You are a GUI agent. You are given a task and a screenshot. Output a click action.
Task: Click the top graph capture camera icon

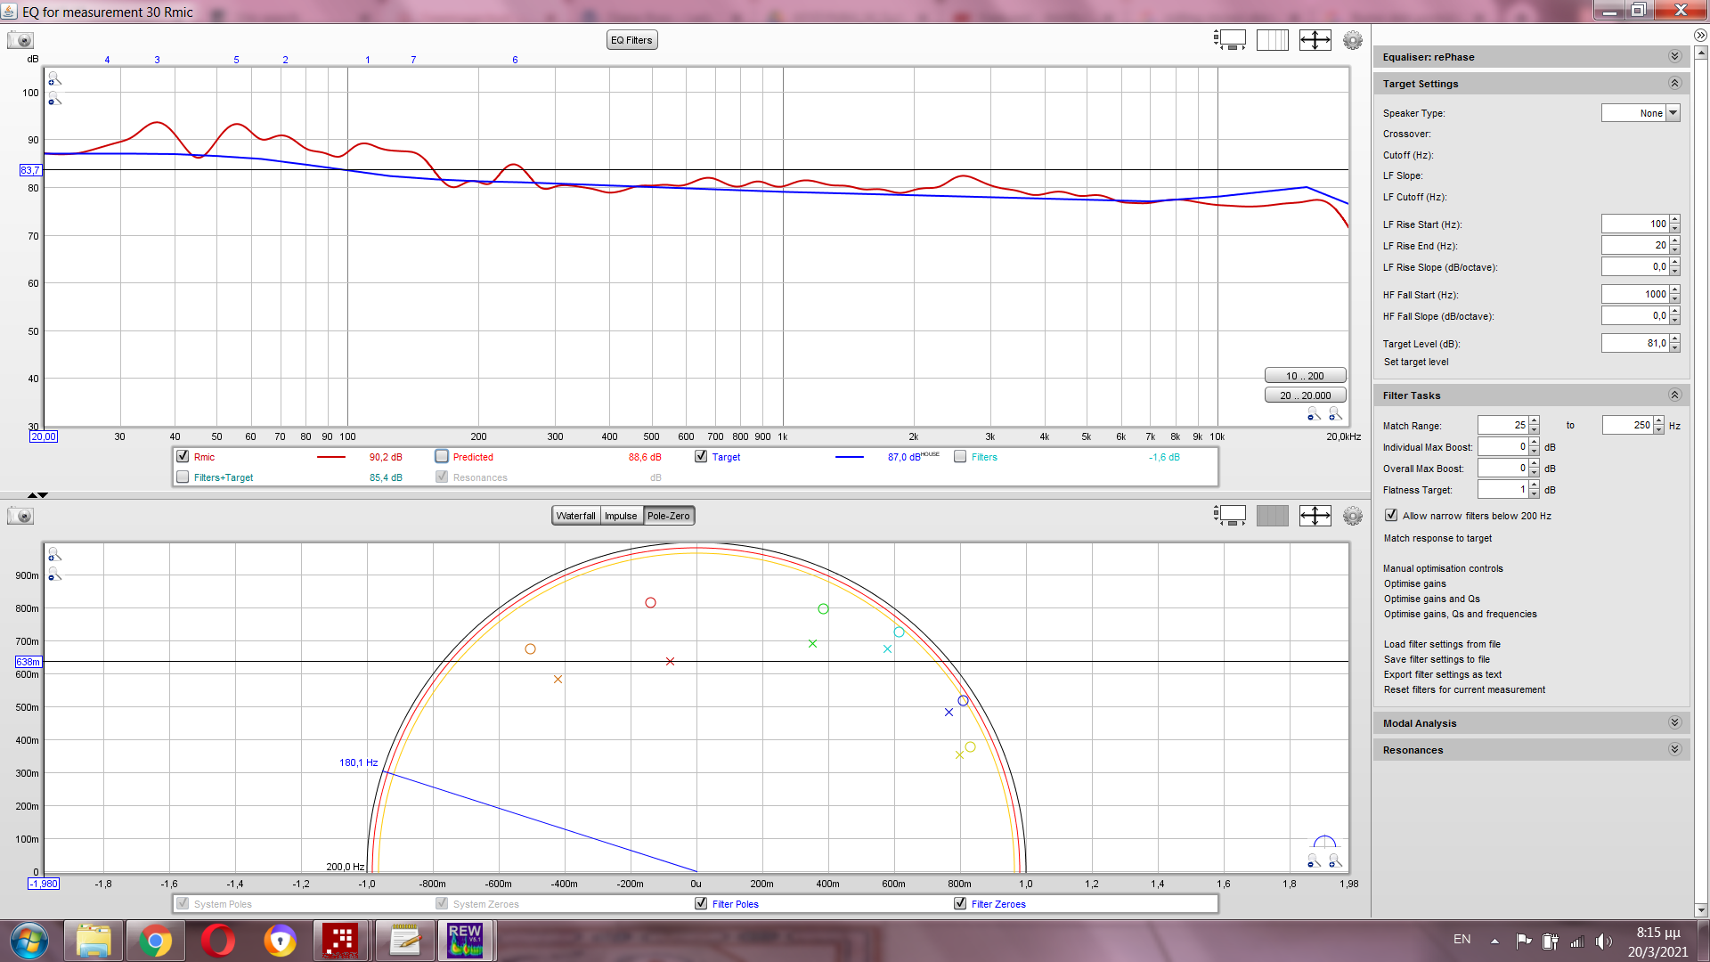point(20,40)
